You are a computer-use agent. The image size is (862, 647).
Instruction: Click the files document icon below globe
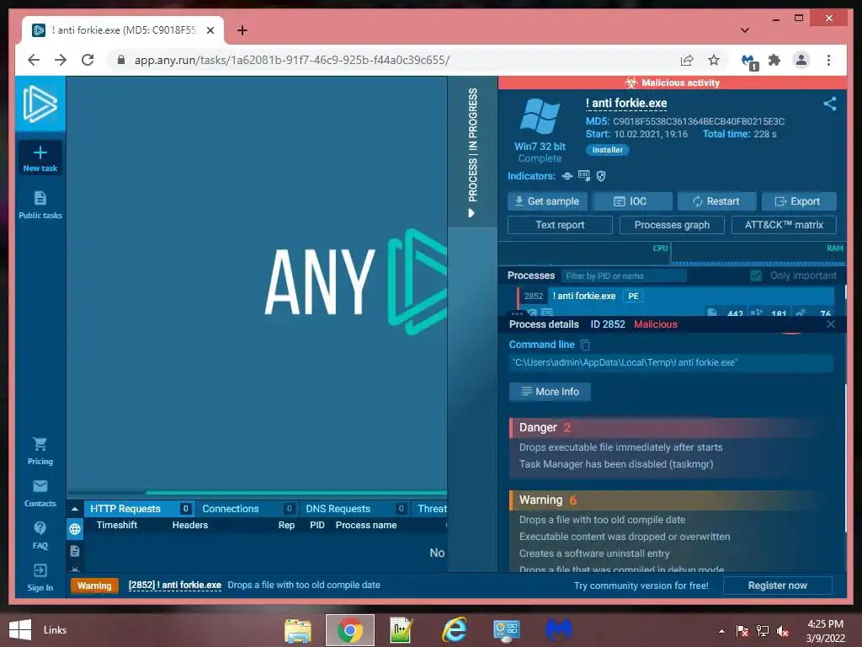[x=75, y=551]
